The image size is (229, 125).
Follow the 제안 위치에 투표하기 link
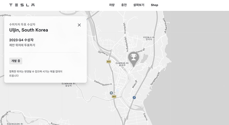tap(22, 45)
